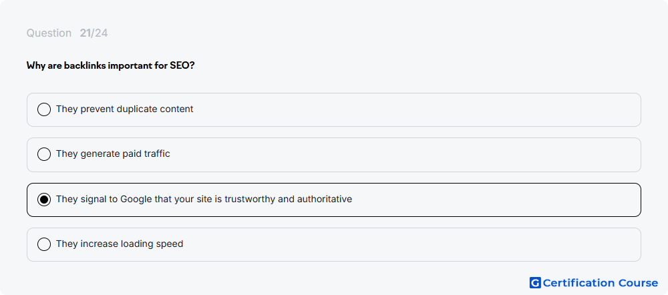Image resolution: width=668 pixels, height=295 pixels.
Task: Open the 'Certification Course' link text
Action: (601, 283)
